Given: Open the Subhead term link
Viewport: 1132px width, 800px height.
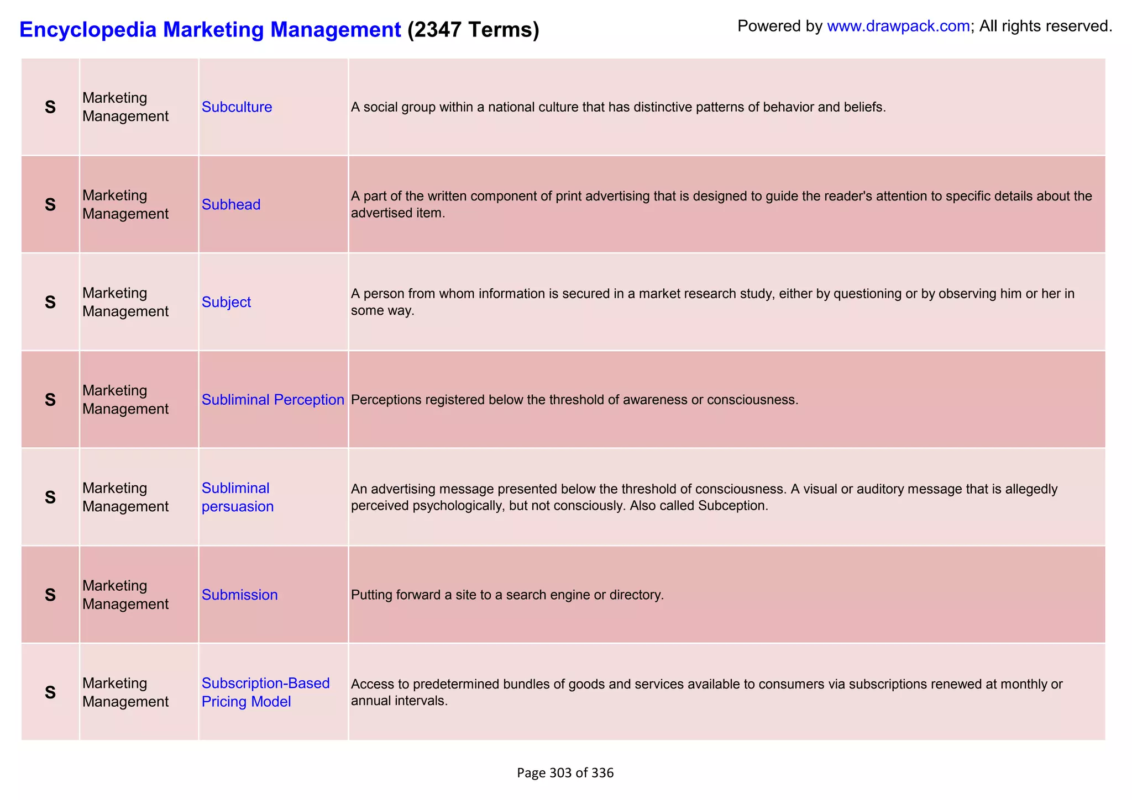Looking at the screenshot, I should [x=231, y=205].
